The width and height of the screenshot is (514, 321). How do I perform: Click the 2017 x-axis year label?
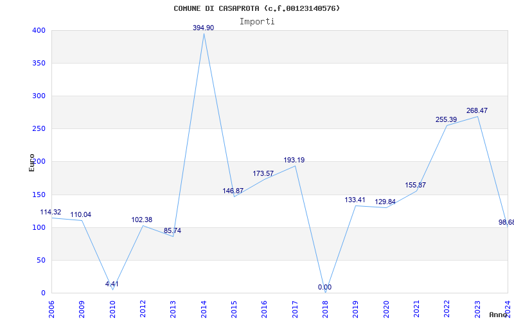point(295,309)
